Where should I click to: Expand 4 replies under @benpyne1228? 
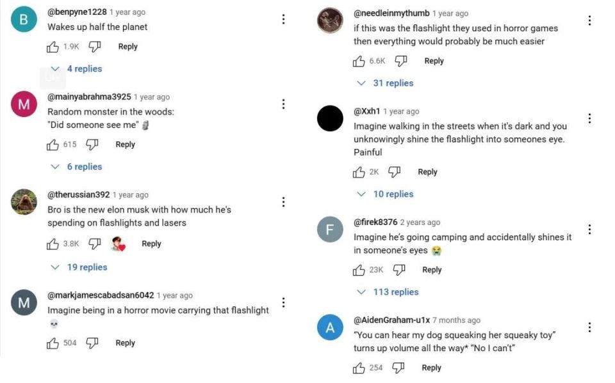(x=77, y=69)
